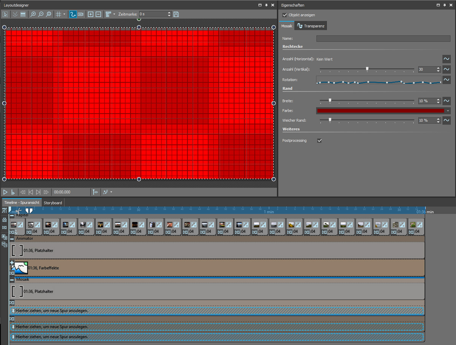Disable the Postprocessing checkbox
The height and width of the screenshot is (345, 456).
[x=320, y=141]
